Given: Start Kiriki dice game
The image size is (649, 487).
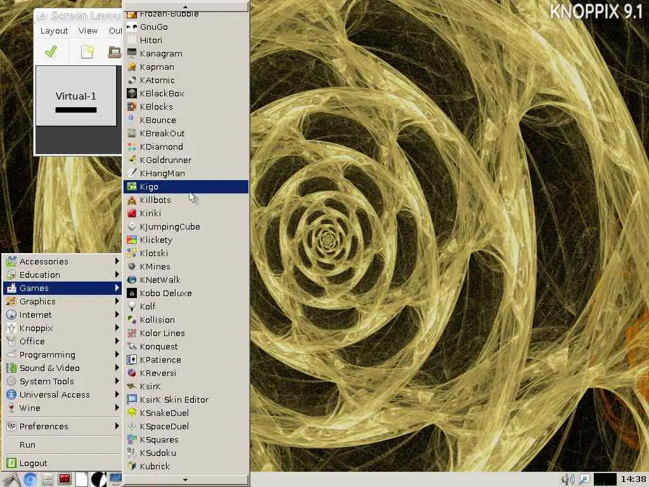Looking at the screenshot, I should [x=186, y=213].
